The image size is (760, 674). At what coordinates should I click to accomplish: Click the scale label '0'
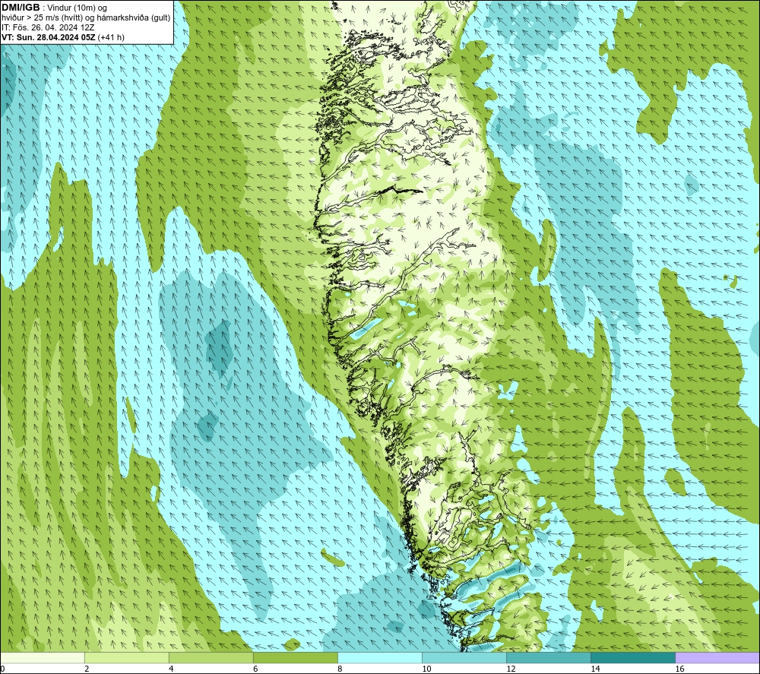(x=2, y=669)
